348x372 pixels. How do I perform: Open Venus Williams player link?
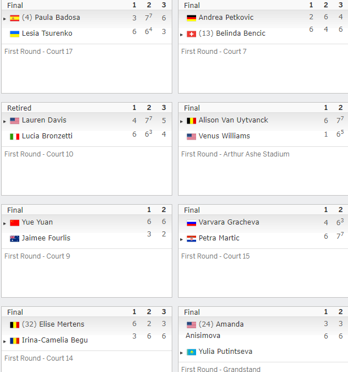coord(224,136)
